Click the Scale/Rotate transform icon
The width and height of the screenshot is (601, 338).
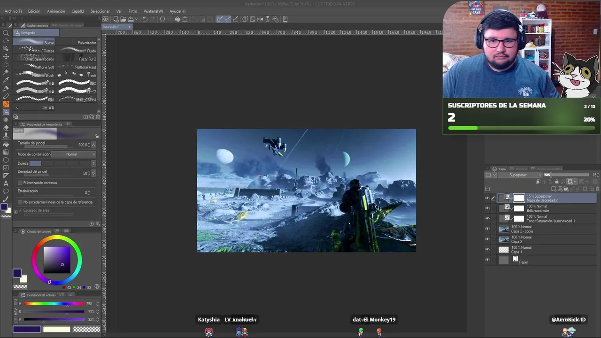[185, 19]
